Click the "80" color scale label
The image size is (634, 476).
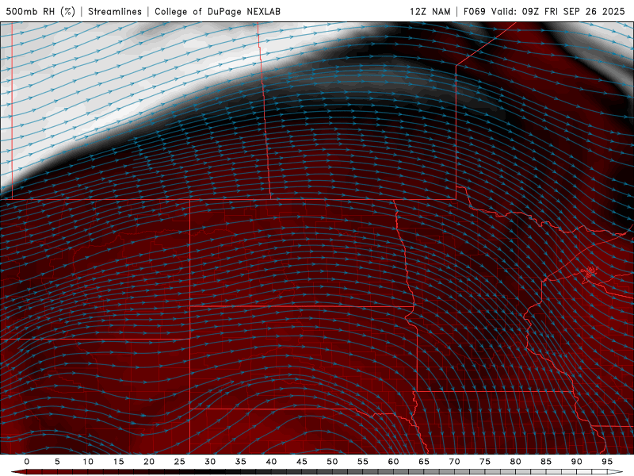pos(515,462)
